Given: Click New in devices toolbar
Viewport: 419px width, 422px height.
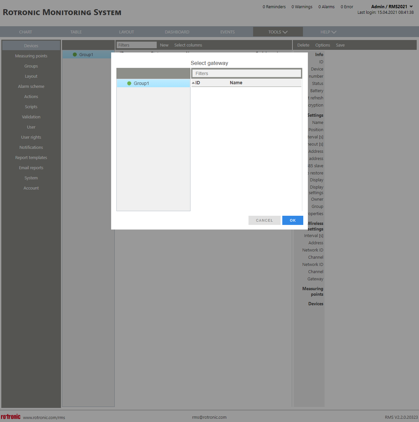Looking at the screenshot, I should pyautogui.click(x=164, y=45).
